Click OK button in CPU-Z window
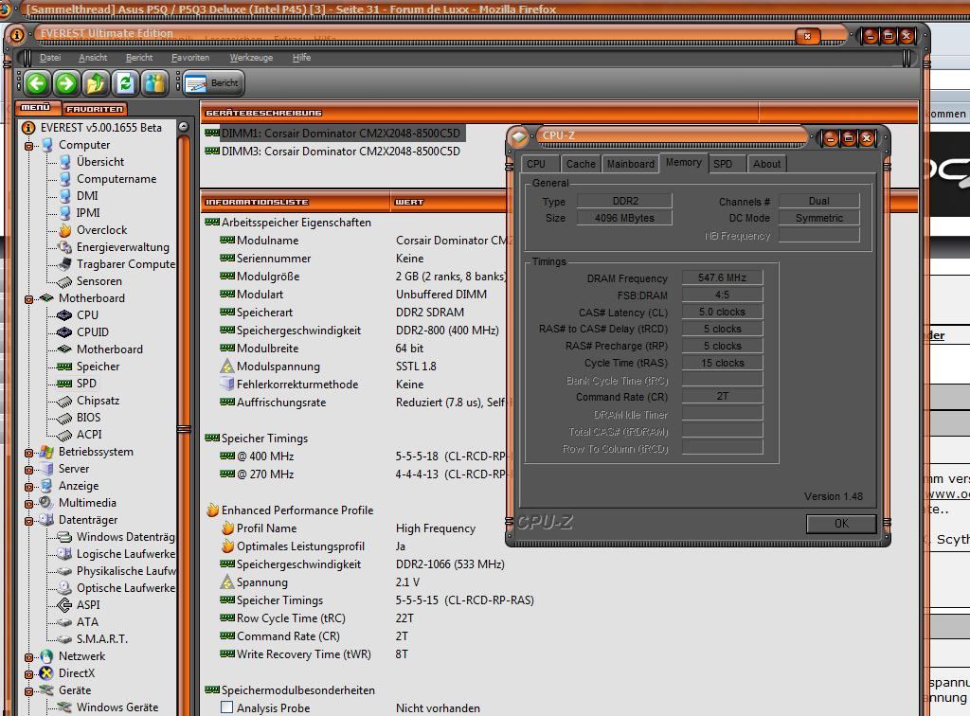The height and width of the screenshot is (716, 970). point(841,524)
